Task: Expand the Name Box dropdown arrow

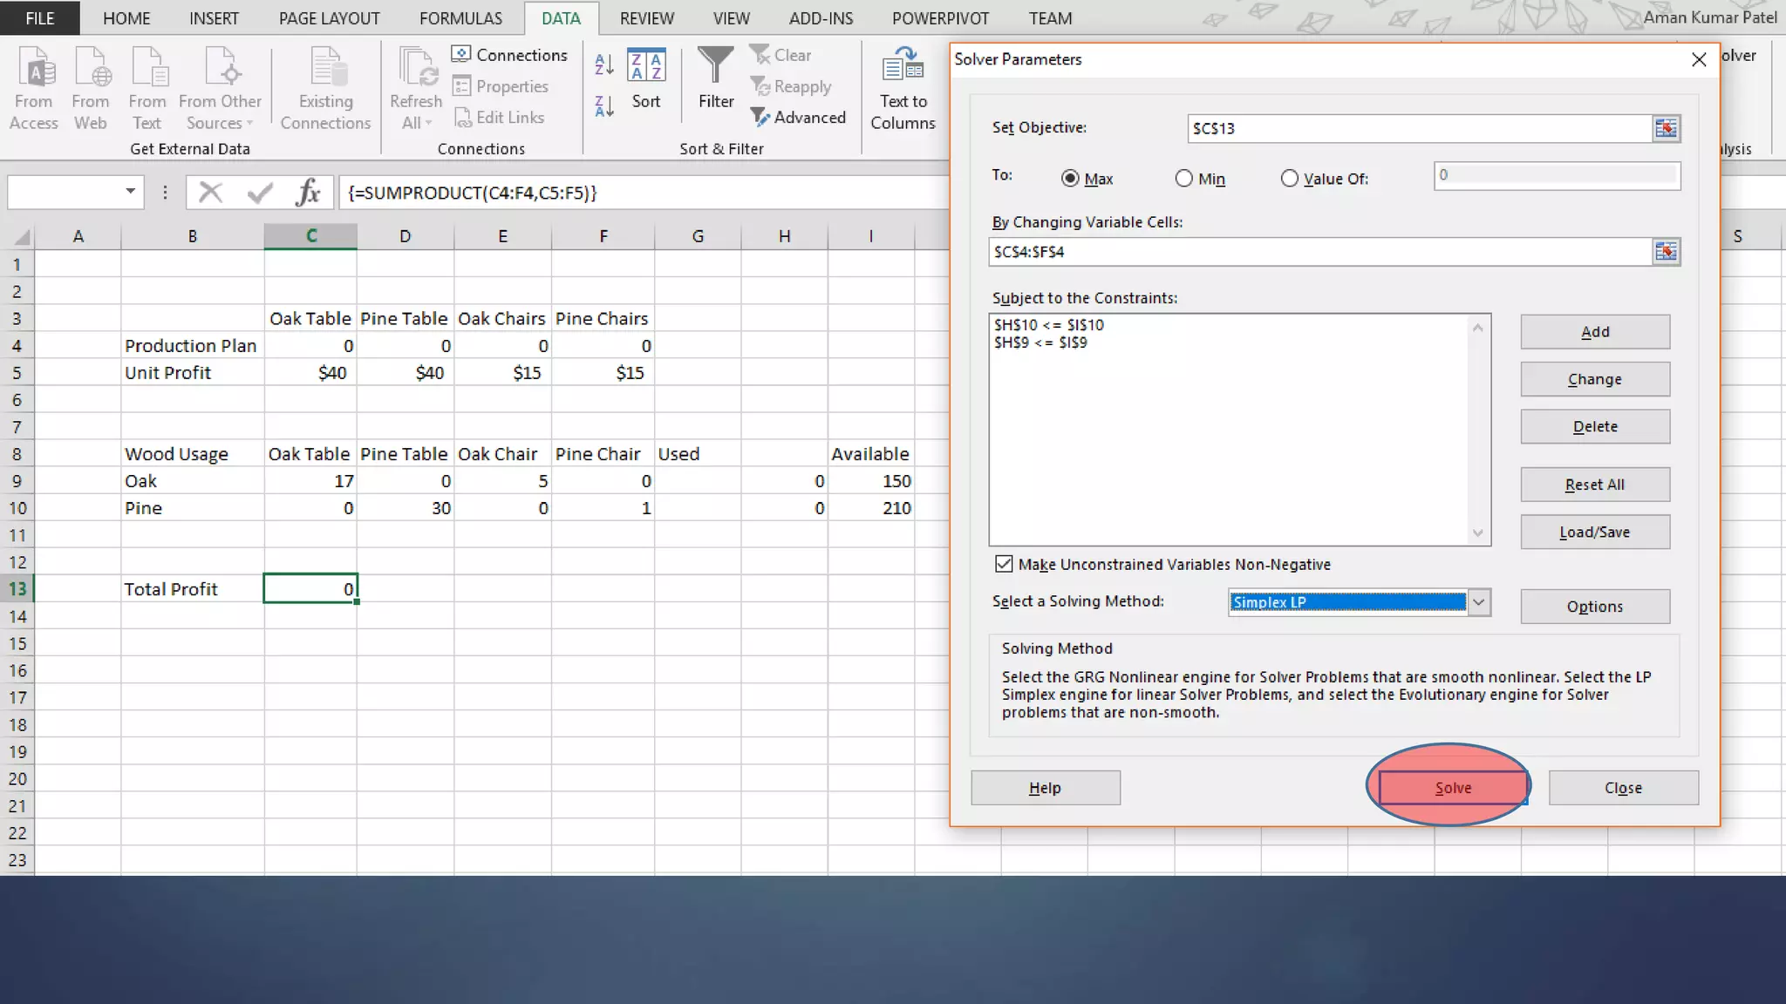Action: pyautogui.click(x=130, y=192)
